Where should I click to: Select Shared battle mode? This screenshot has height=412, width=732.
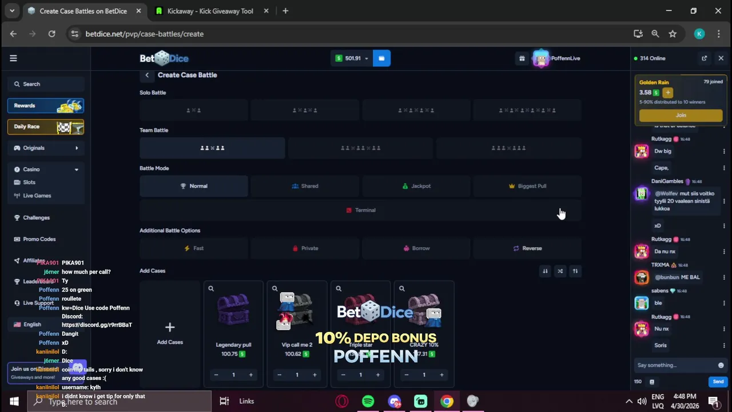pyautogui.click(x=305, y=186)
